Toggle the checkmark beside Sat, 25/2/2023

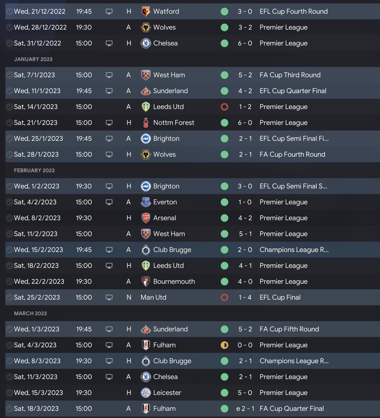click(10, 297)
